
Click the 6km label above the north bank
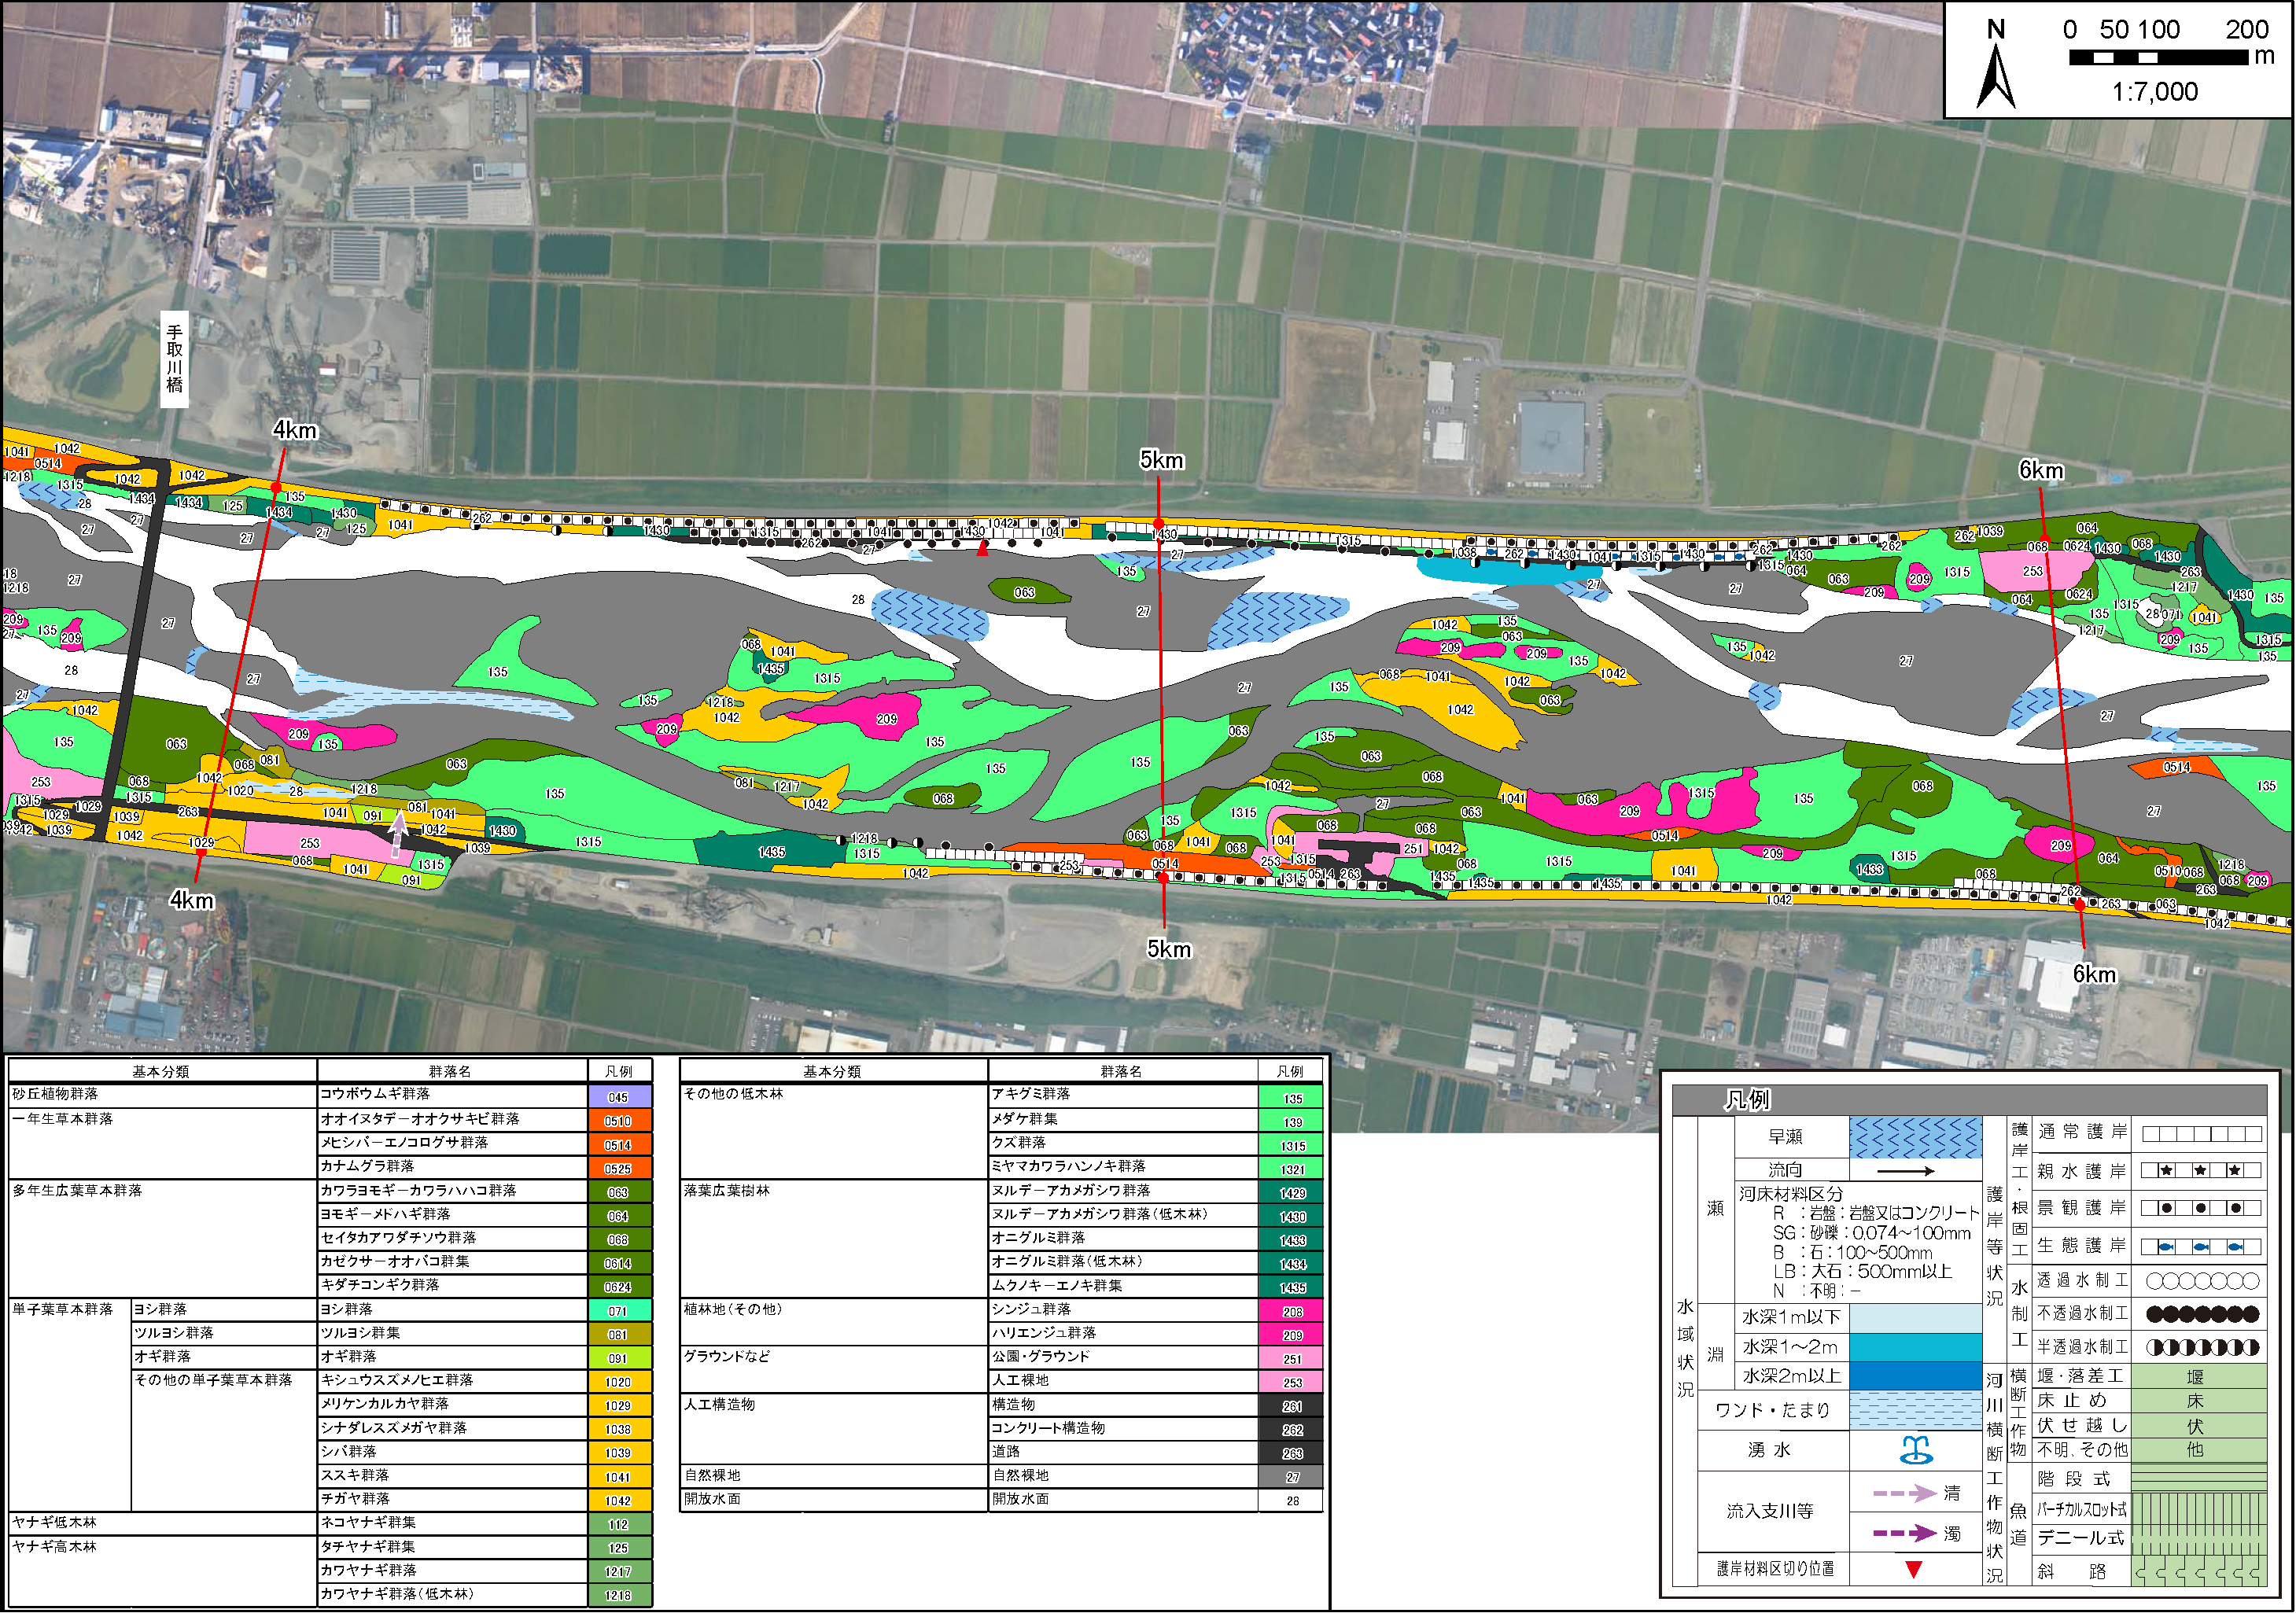[2041, 470]
